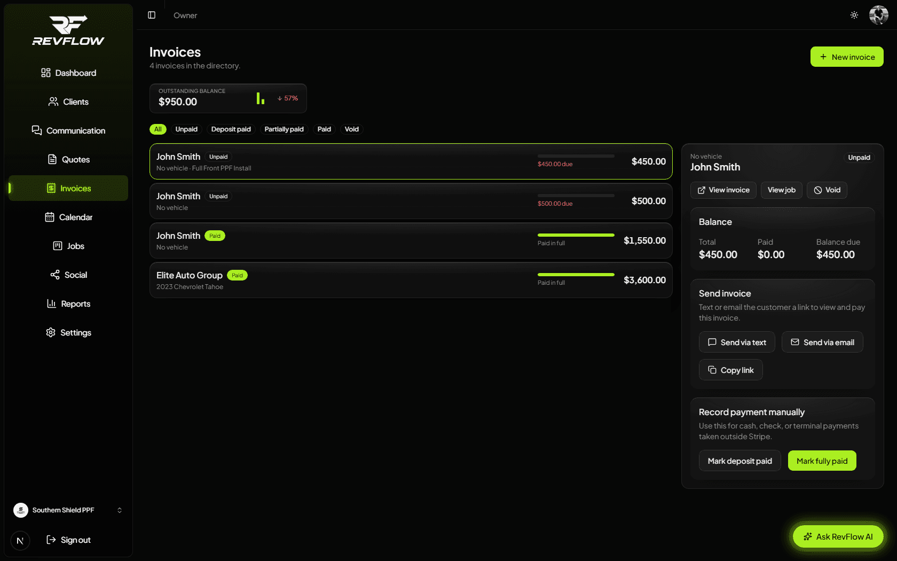897x561 pixels.
Task: Click the outstanding balance mini bar chart
Action: point(261,98)
